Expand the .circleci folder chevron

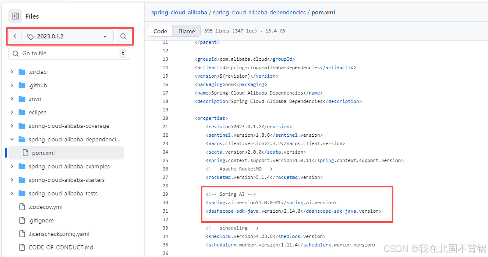[x=12, y=72]
